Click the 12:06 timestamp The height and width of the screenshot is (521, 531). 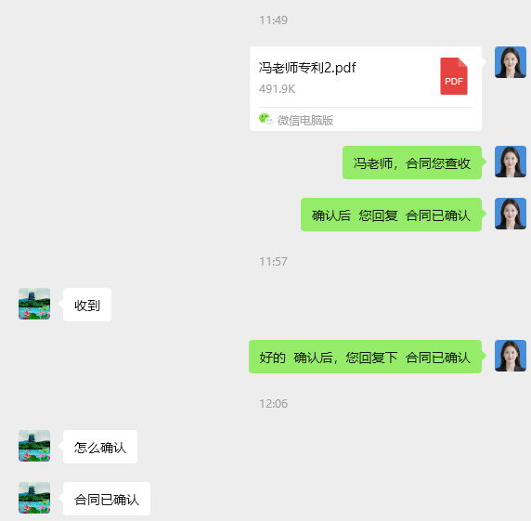point(273,403)
